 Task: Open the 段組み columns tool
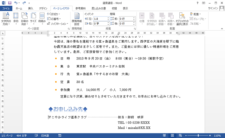[42, 19]
